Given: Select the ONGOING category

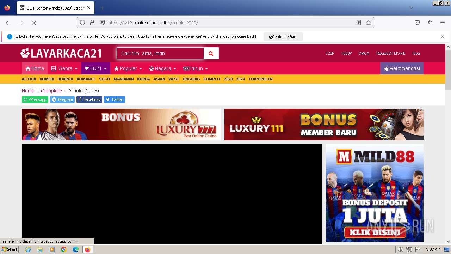Looking at the screenshot, I should [191, 79].
